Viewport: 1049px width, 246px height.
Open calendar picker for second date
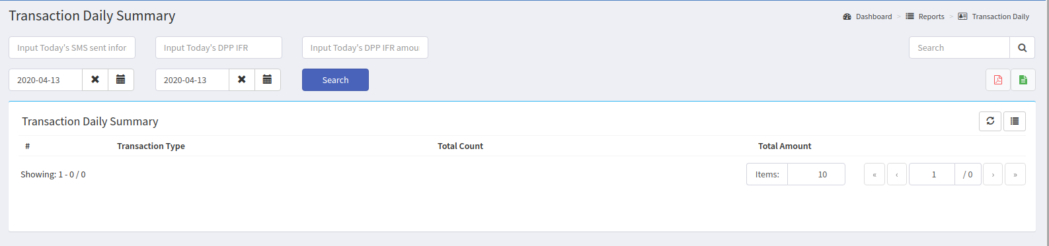268,80
